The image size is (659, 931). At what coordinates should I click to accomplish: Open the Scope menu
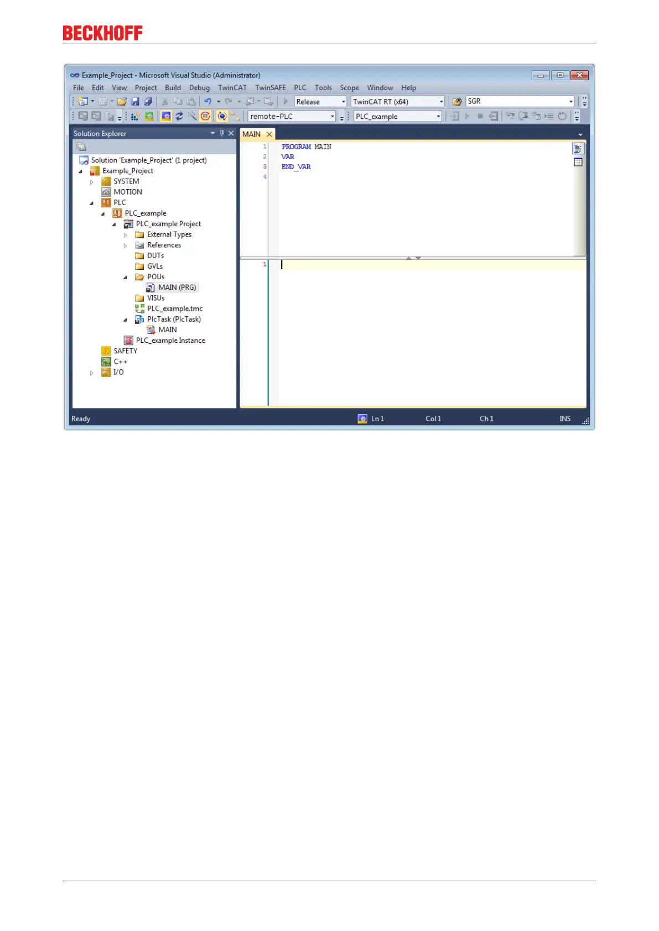349,87
